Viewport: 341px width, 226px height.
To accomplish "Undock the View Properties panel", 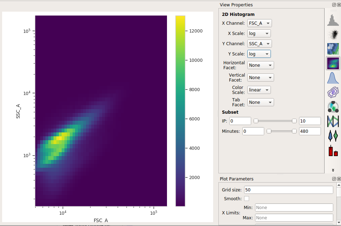I will (334, 5).
